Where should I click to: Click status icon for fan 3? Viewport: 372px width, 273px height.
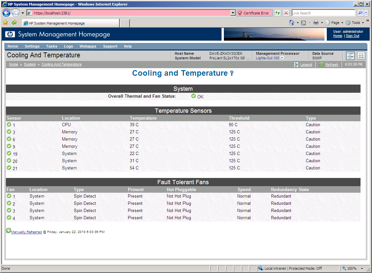[x=9, y=210]
